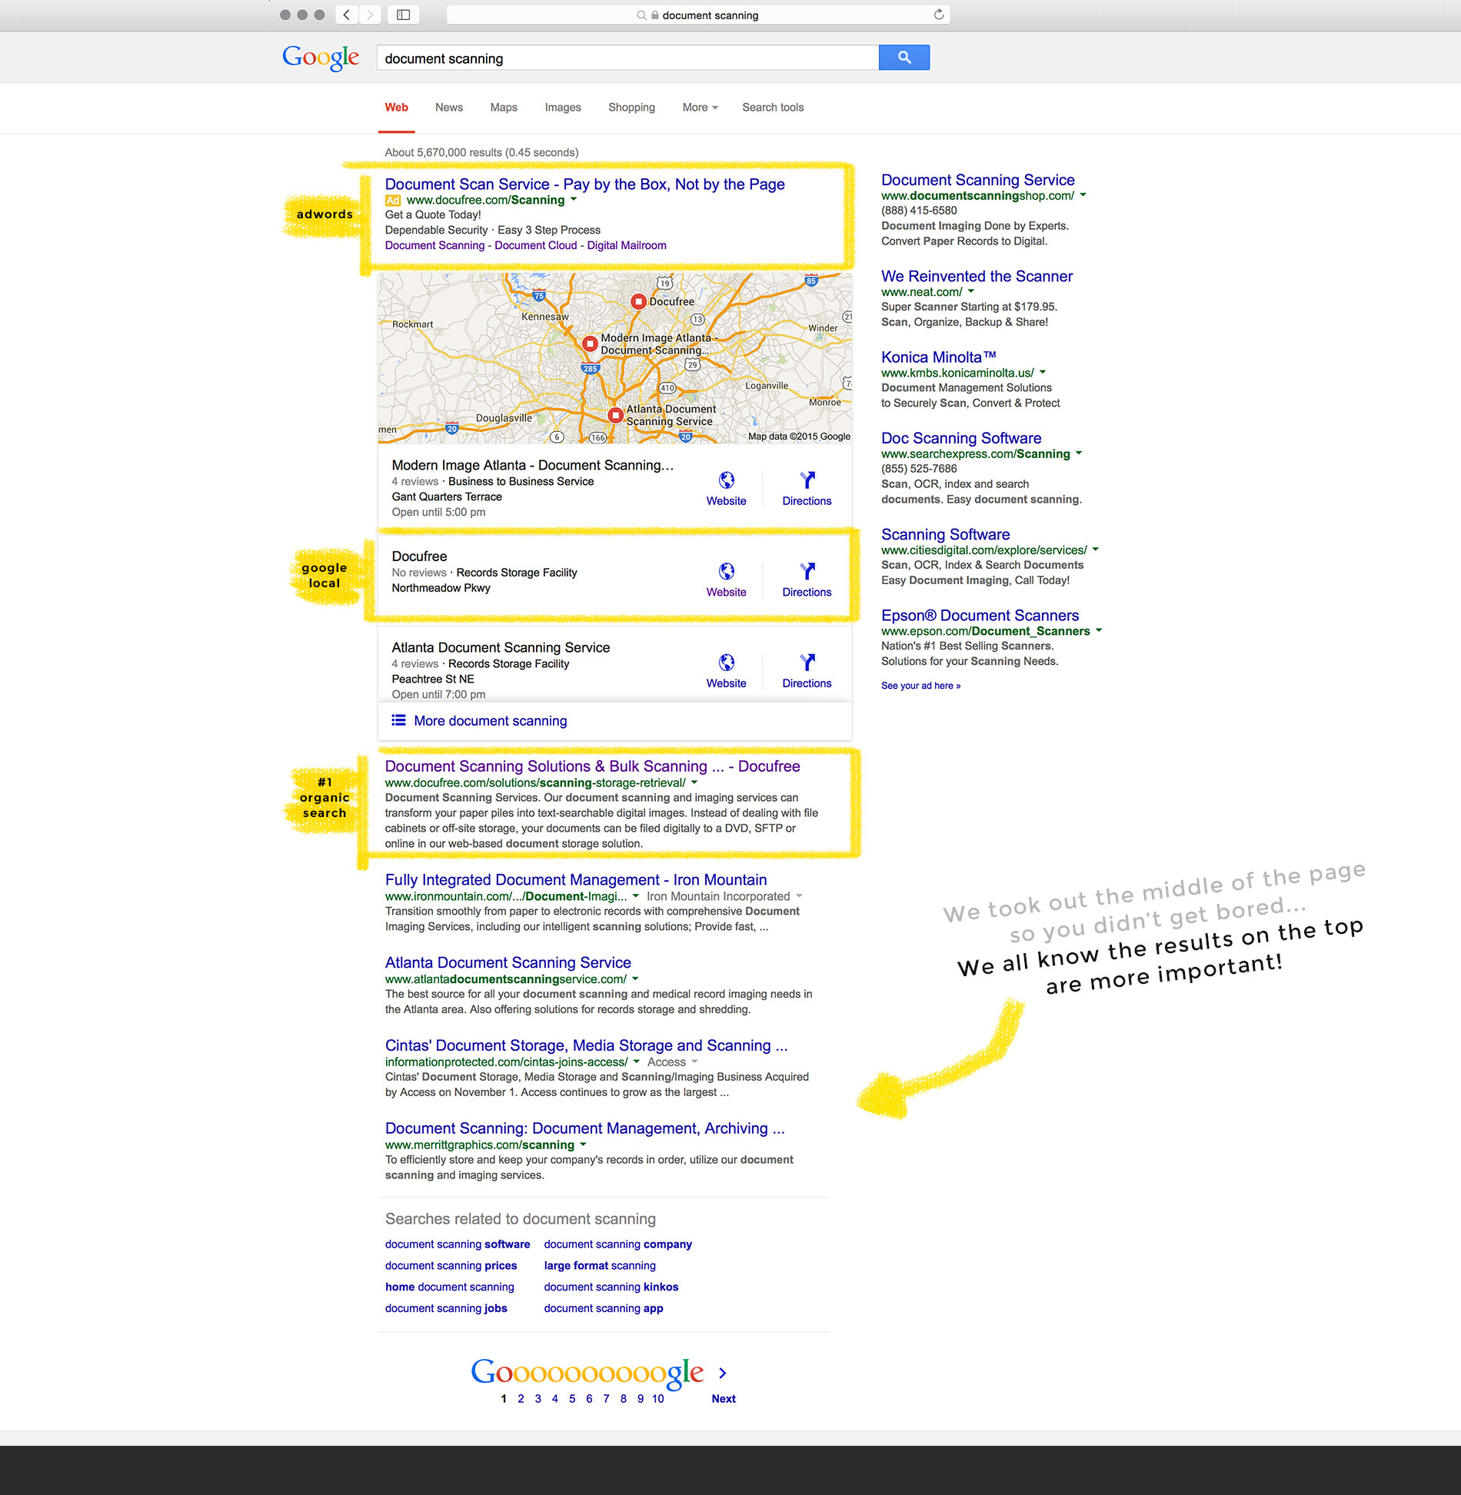Image resolution: width=1461 pixels, height=1495 pixels.
Task: Get Directions icon for Docufree listing
Action: pos(807,571)
